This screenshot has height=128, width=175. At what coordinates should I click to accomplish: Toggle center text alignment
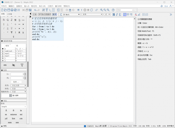(128, 14)
